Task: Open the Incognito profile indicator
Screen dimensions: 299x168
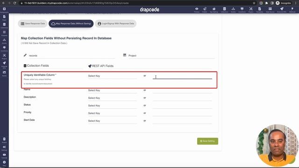Action: (284, 3)
